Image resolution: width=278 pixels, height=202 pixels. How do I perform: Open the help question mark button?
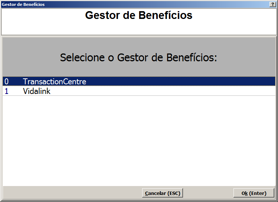click(x=272, y=4)
